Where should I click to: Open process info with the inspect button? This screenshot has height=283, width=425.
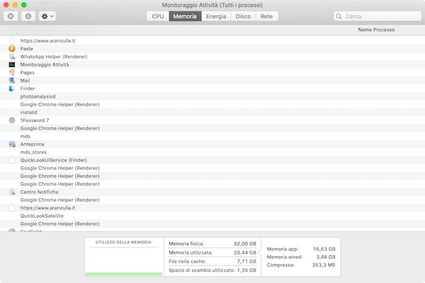[x=28, y=16]
